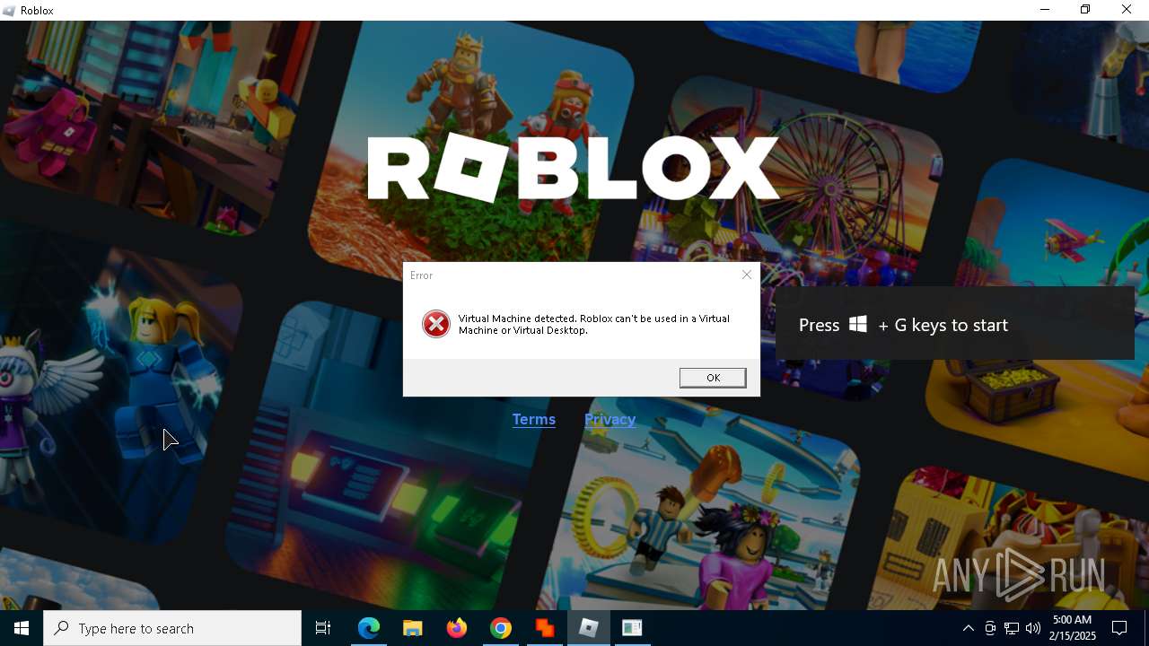Screen dimensions: 1149x646
Task: Close the Roblox window
Action: [x=1127, y=10]
